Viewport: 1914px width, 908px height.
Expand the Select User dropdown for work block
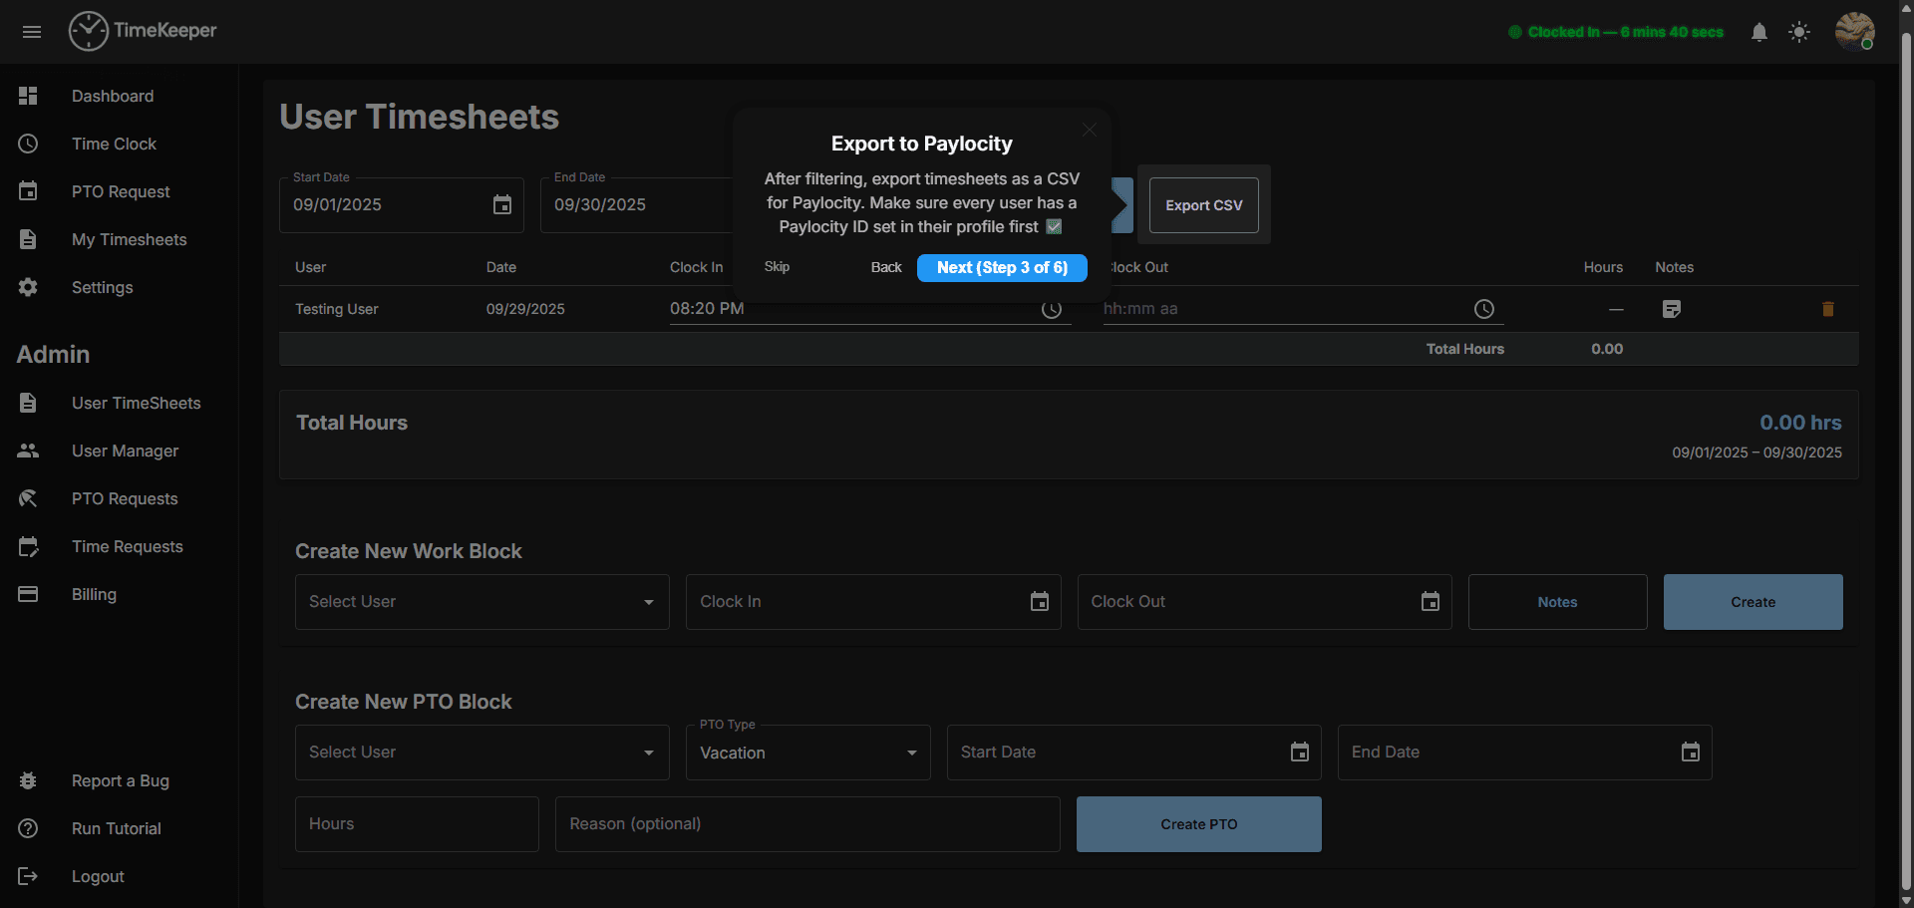click(x=481, y=602)
